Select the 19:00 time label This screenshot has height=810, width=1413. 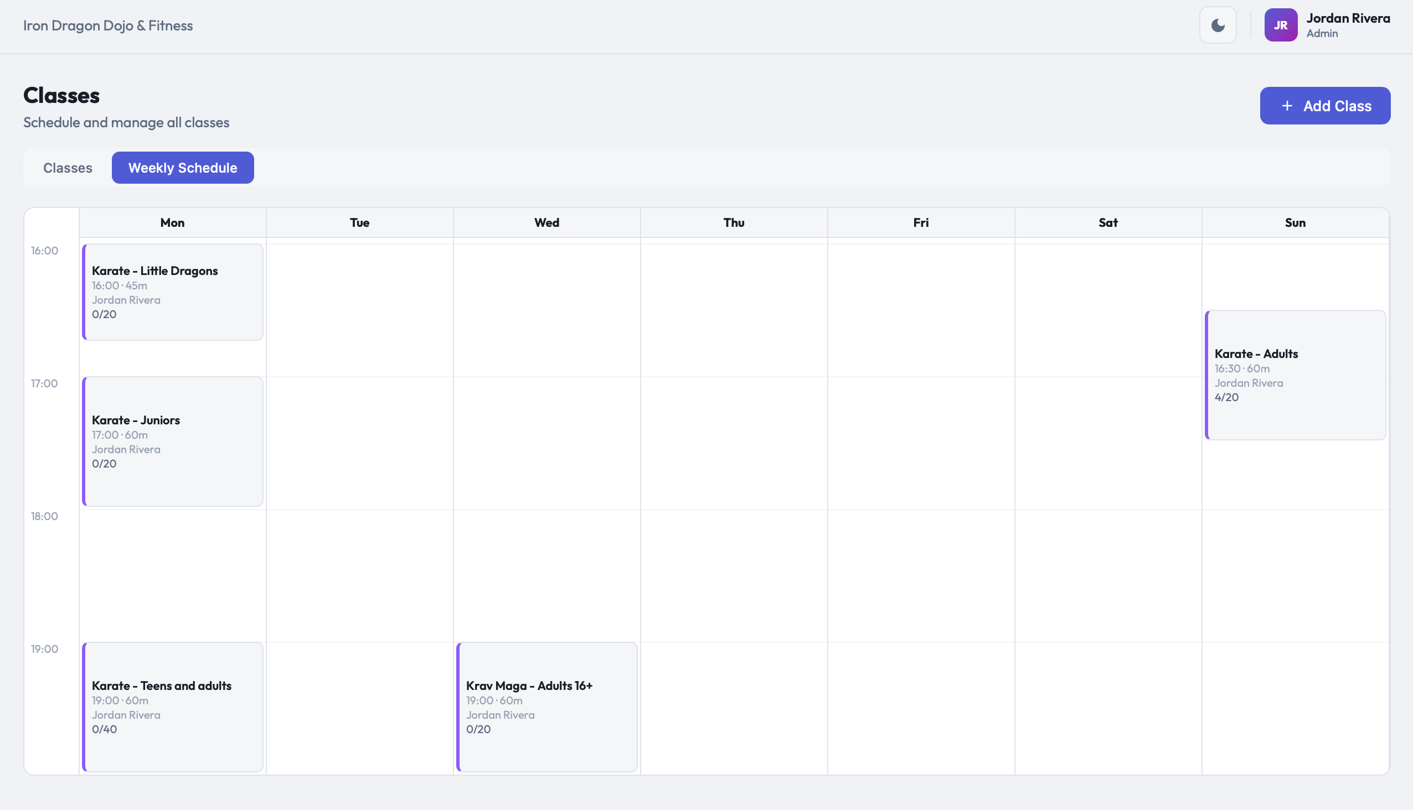[44, 648]
